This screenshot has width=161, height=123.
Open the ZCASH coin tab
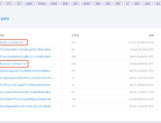tap(41, 4)
